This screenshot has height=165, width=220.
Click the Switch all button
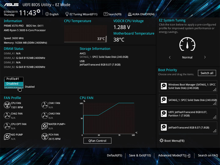click(207, 73)
